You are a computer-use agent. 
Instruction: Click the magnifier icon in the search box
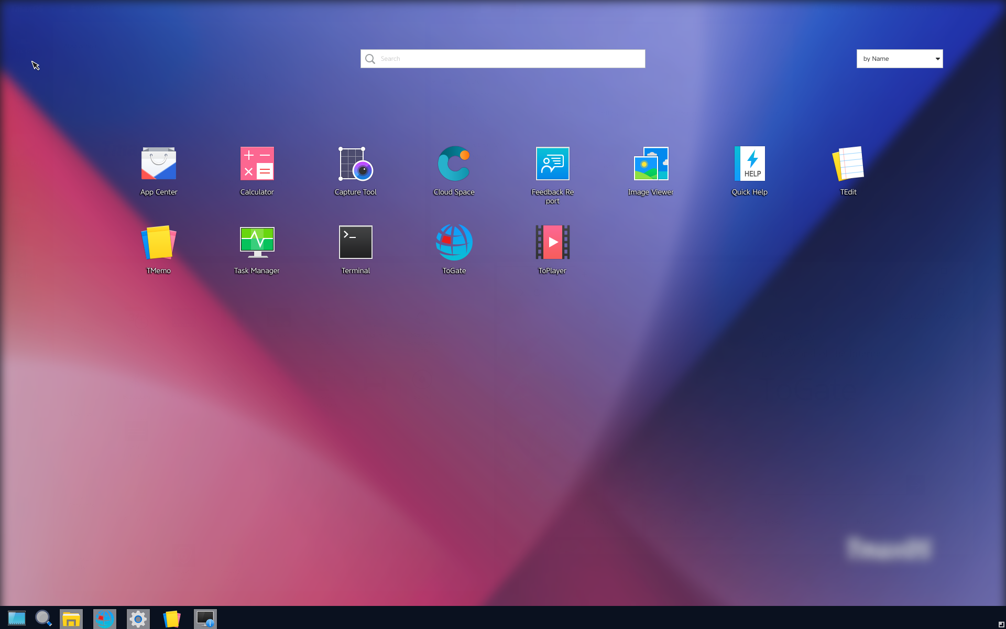370,59
